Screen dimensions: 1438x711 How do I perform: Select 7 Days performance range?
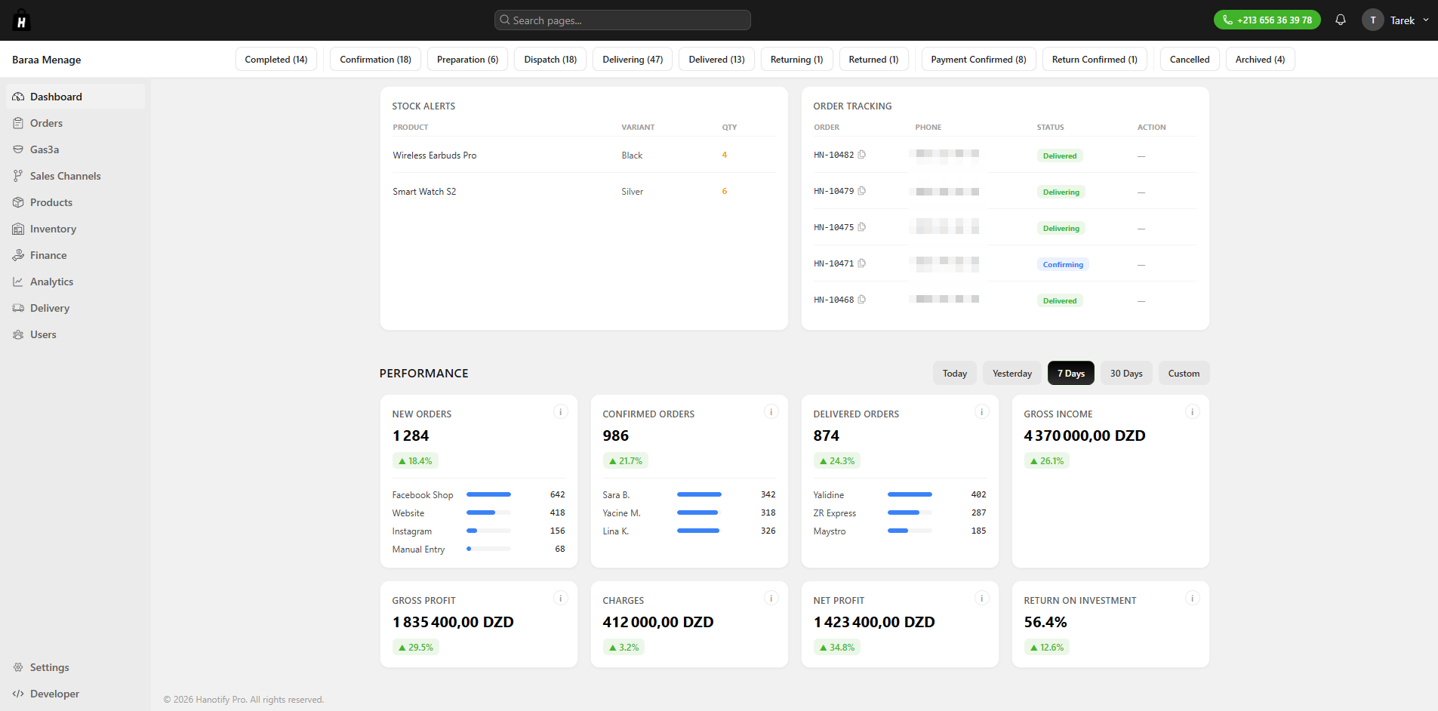pyautogui.click(x=1071, y=373)
